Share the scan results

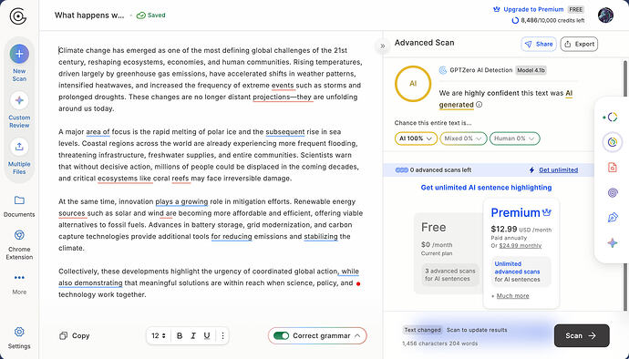coord(539,44)
